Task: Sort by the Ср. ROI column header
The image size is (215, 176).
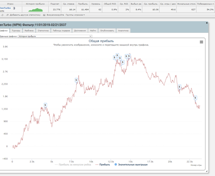Action: [124, 4]
